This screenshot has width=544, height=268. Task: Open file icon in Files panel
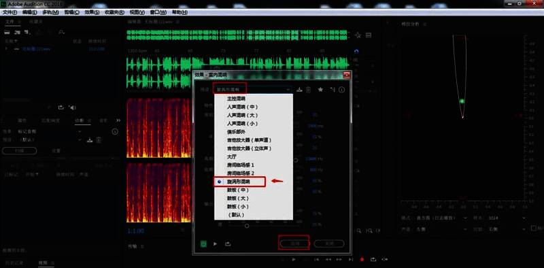click(7, 32)
